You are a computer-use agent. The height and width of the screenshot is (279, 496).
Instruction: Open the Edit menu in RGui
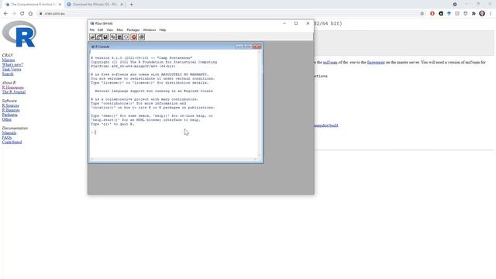tap(100, 29)
